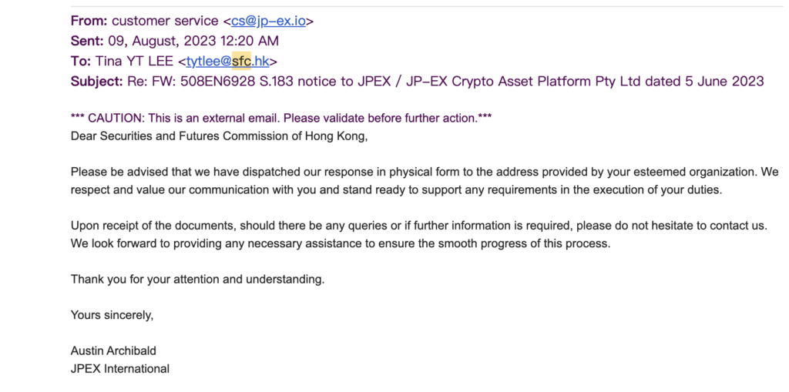Click the "From:" header label
Viewport: 789px width, 392px height.
89,21
